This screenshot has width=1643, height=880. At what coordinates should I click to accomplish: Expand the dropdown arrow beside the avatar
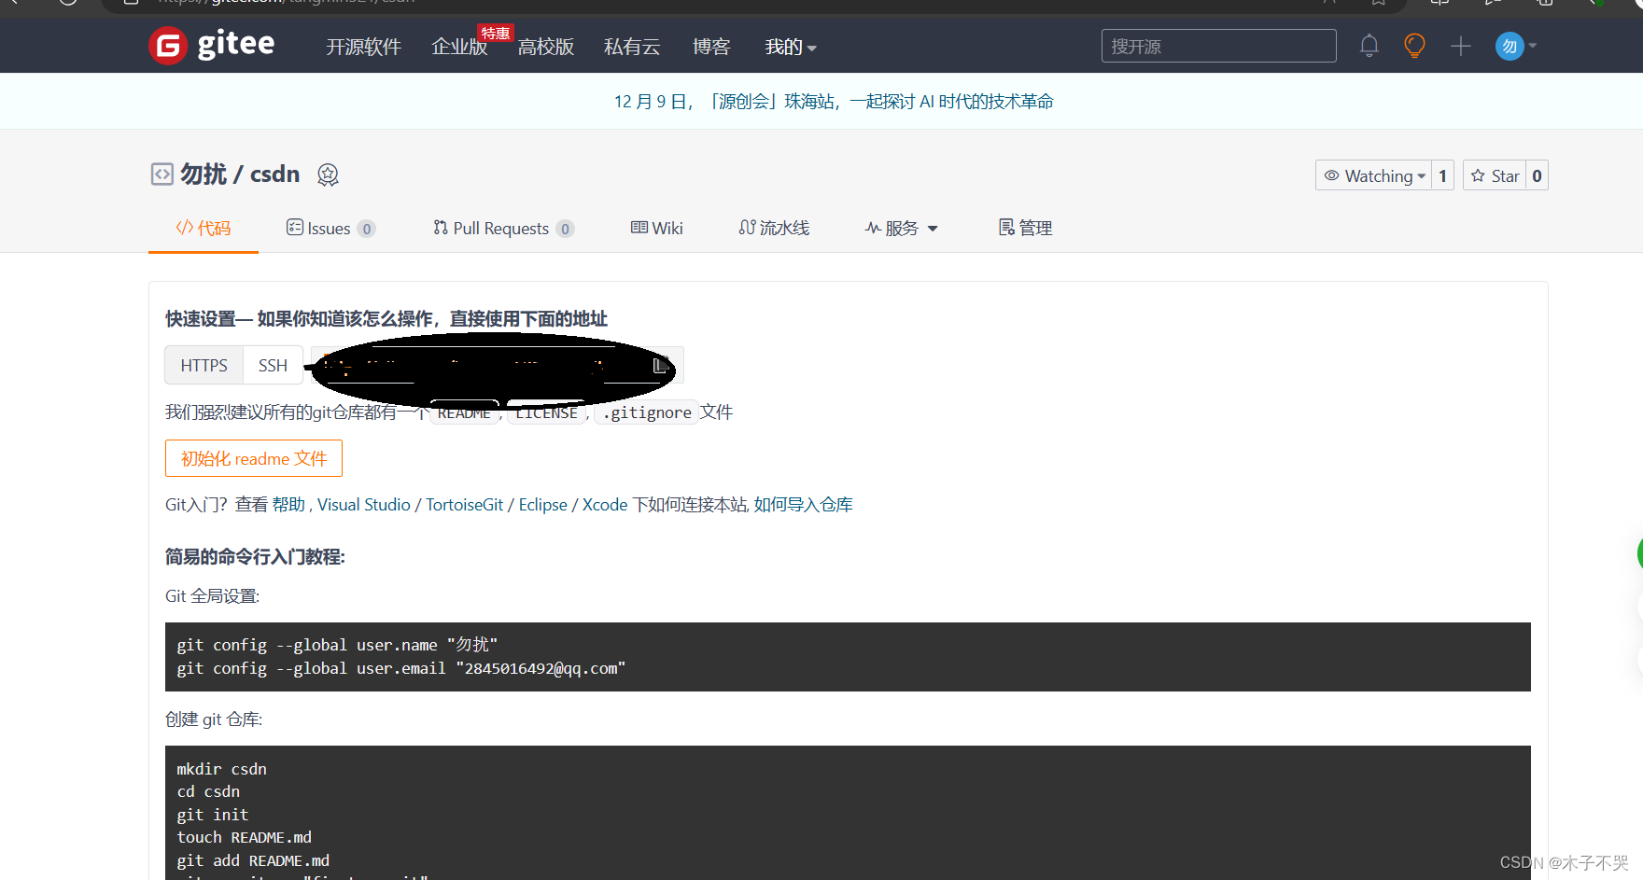[1533, 46]
